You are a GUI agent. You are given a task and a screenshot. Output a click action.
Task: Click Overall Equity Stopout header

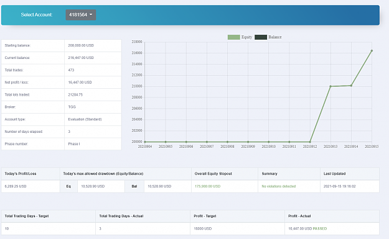(213, 174)
